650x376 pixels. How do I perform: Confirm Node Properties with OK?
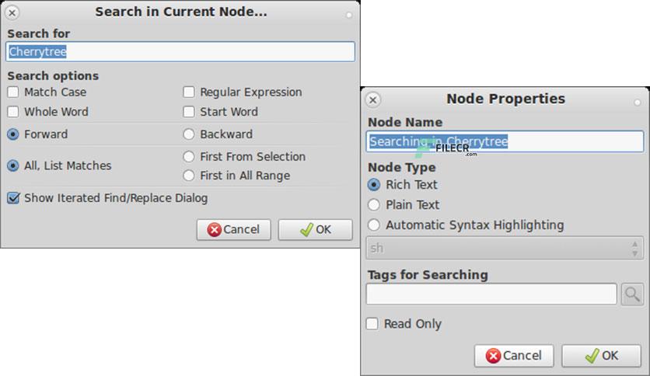[602, 356]
